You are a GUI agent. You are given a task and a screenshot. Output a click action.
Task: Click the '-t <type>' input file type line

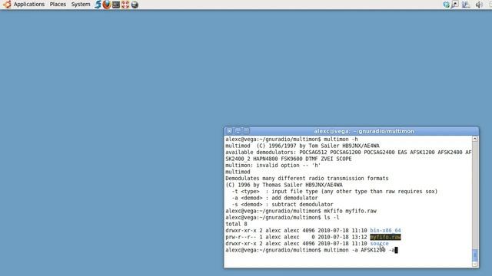pyautogui.click(x=334, y=191)
